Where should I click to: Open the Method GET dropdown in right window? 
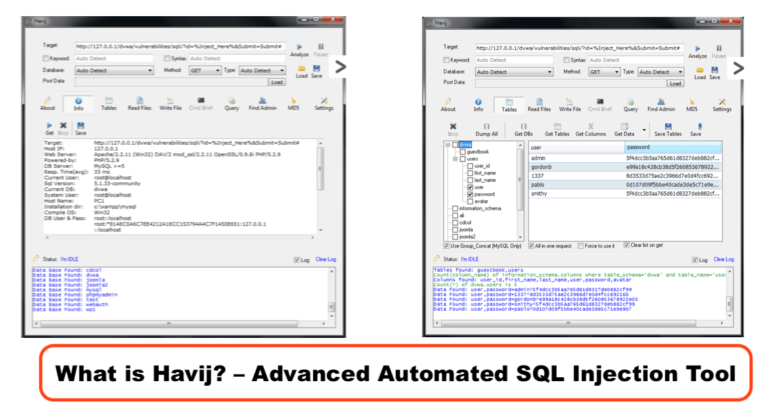[x=604, y=72]
